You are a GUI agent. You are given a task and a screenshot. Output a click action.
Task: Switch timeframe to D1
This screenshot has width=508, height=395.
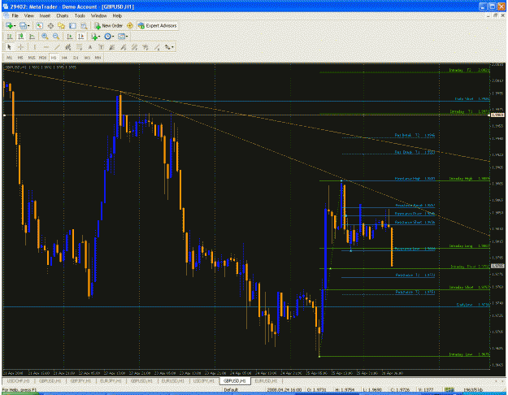coord(76,58)
